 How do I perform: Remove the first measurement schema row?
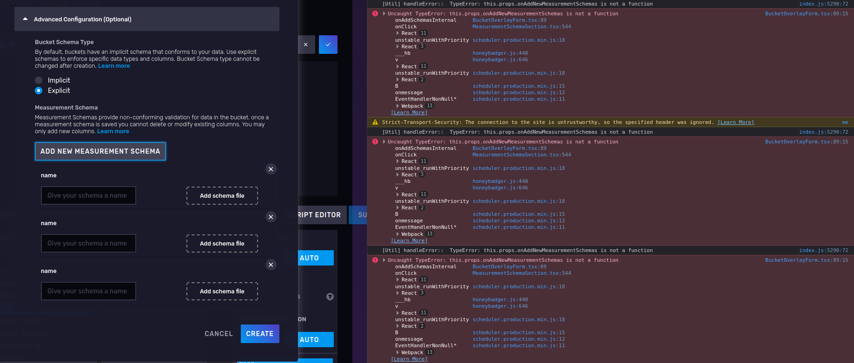pos(271,169)
